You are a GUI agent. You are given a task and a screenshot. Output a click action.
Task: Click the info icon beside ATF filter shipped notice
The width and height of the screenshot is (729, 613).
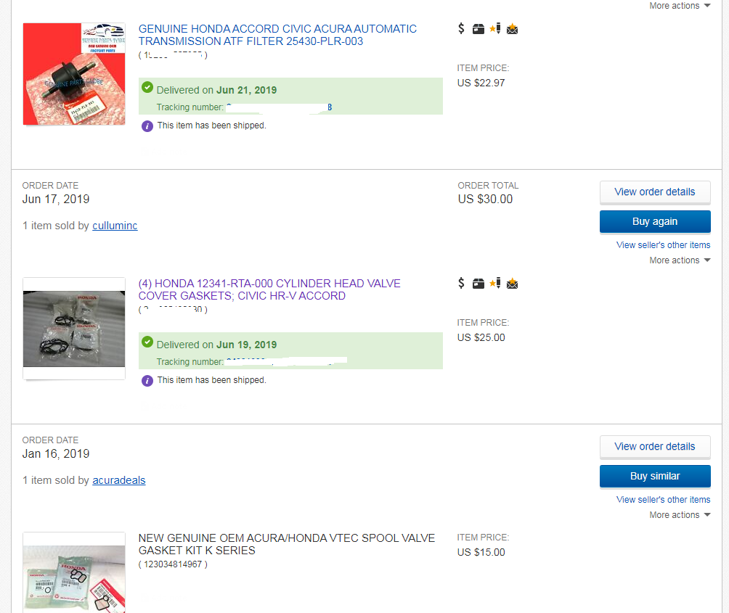coord(147,126)
